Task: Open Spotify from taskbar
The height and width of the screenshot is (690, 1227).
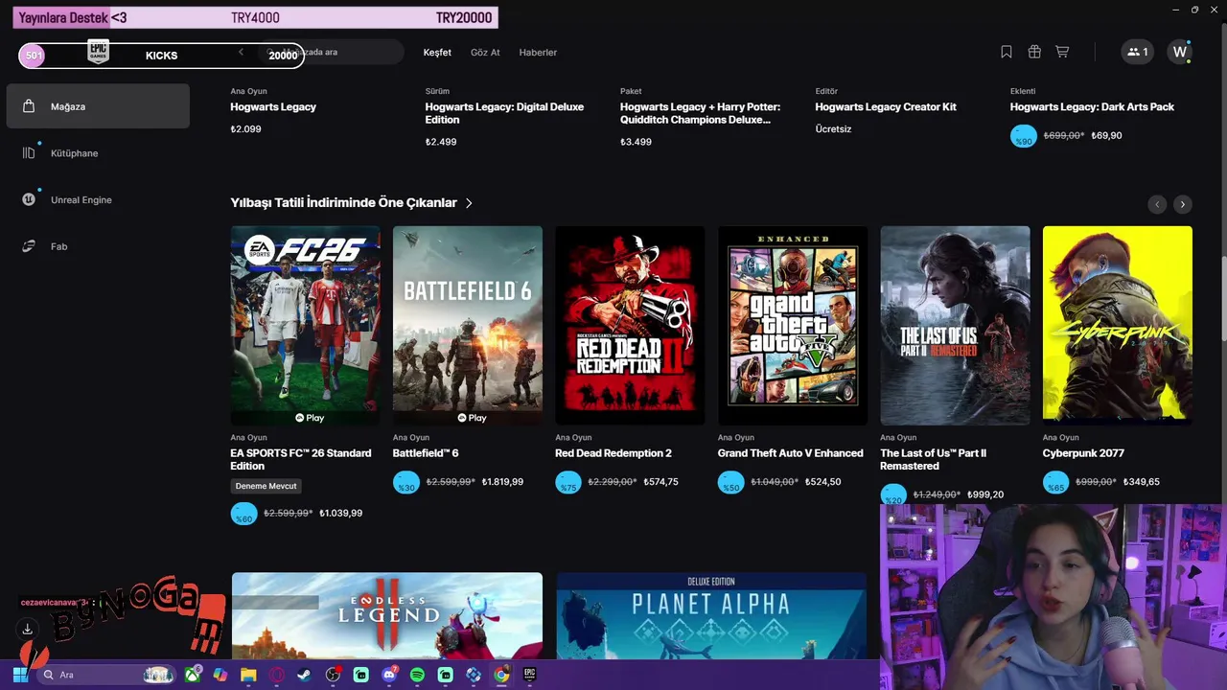Action: coord(417,675)
